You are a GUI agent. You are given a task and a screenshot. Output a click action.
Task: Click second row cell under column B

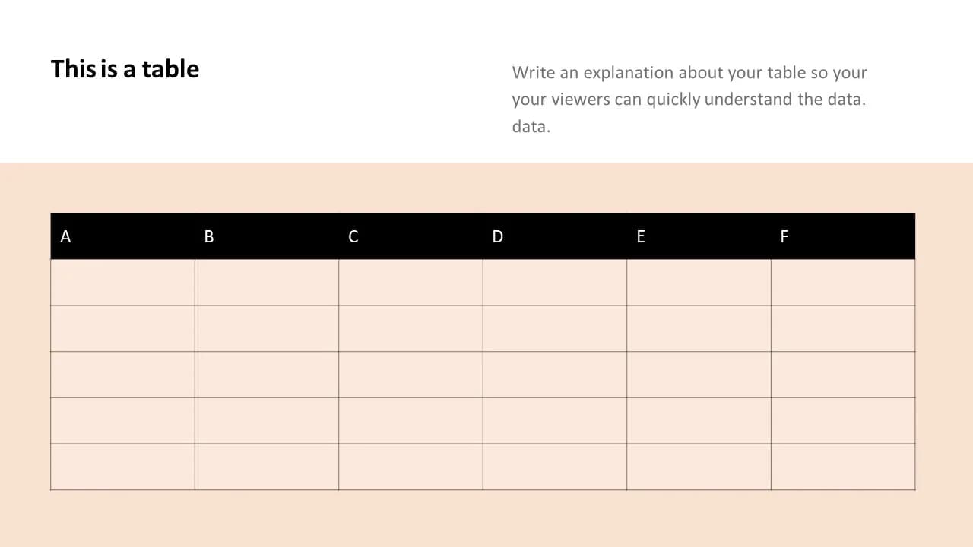(x=267, y=328)
